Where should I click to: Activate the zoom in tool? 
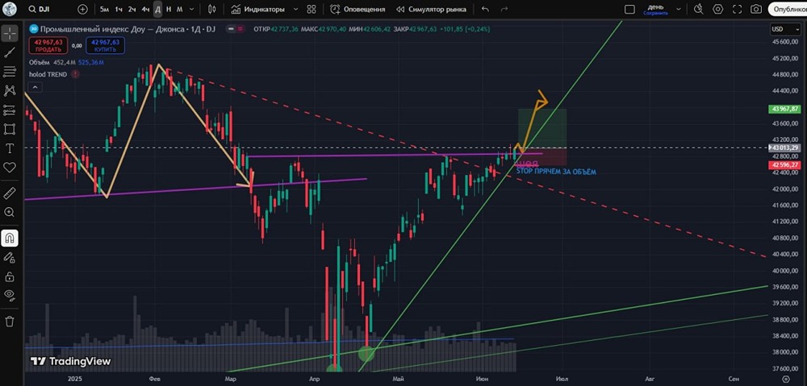point(9,212)
